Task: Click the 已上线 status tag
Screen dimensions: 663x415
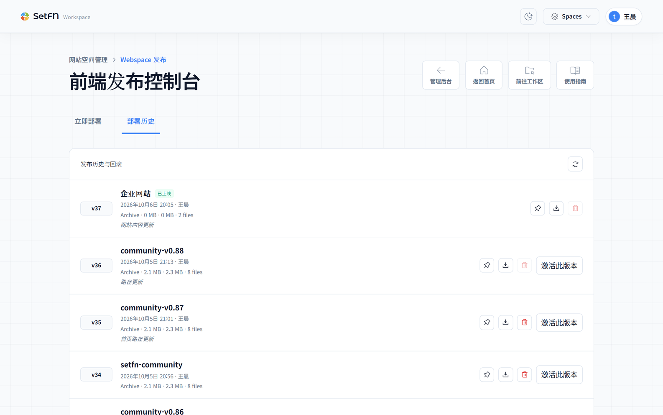Action: 164,194
